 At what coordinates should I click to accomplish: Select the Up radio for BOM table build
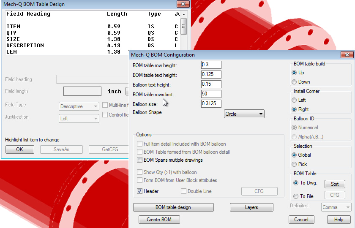point(294,73)
